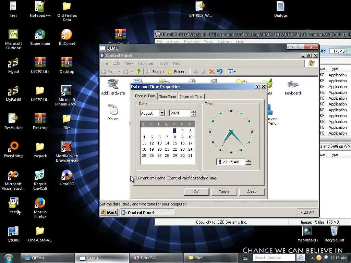
Task: Open the Mypal desktop icon
Action: click(x=13, y=65)
